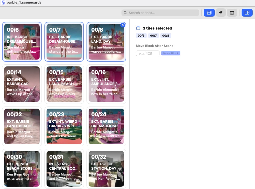Select scene card 00/8 Barbie Land Day

(106, 42)
